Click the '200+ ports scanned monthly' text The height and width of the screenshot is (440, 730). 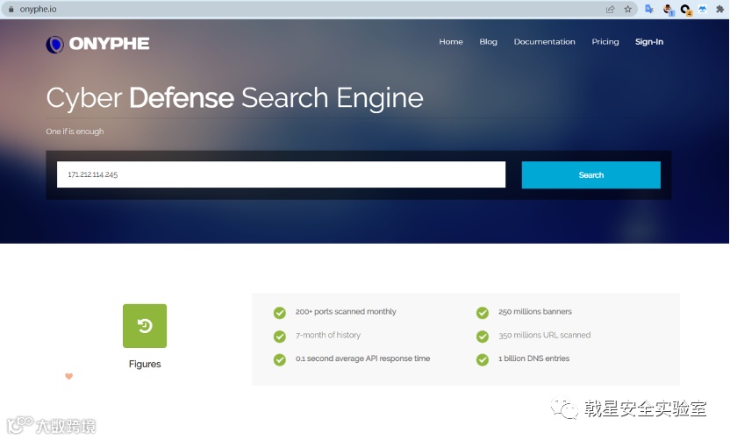click(346, 312)
